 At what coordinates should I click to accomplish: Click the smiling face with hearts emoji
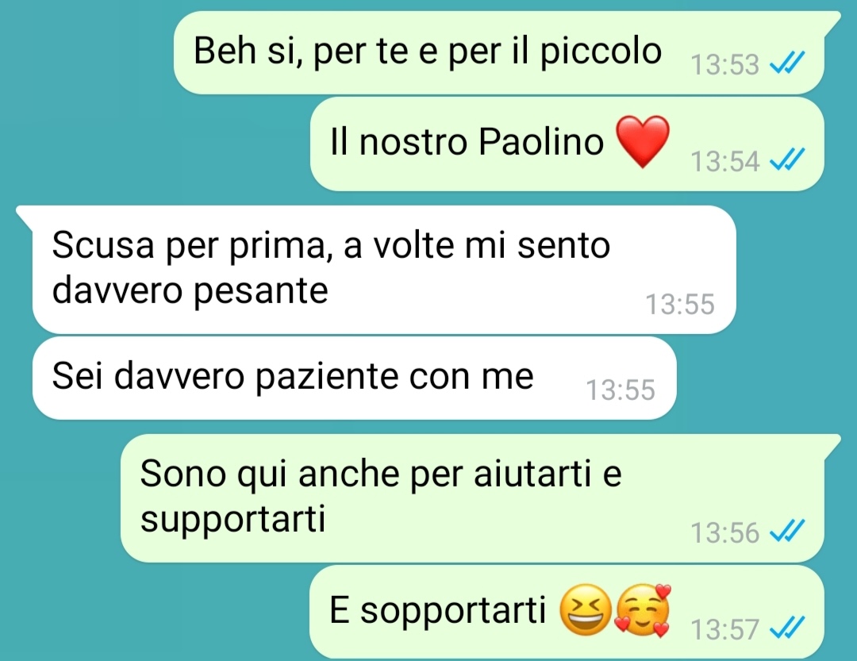point(643,611)
